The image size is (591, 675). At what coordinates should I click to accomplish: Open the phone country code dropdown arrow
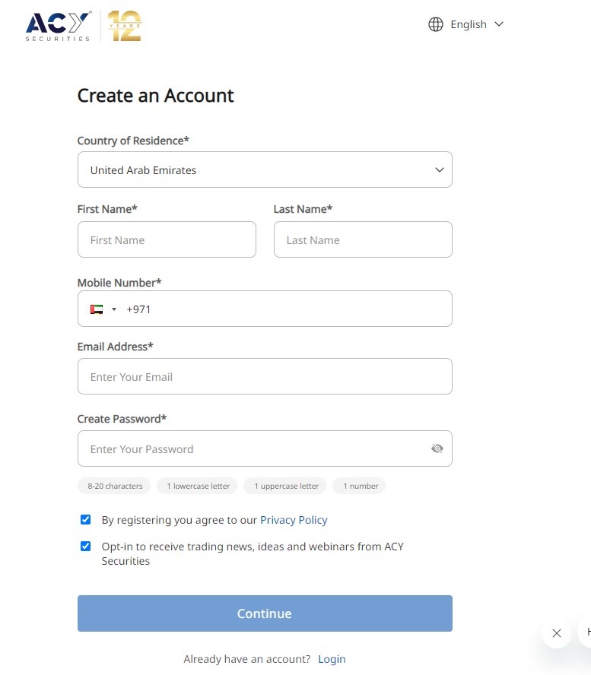(x=114, y=309)
